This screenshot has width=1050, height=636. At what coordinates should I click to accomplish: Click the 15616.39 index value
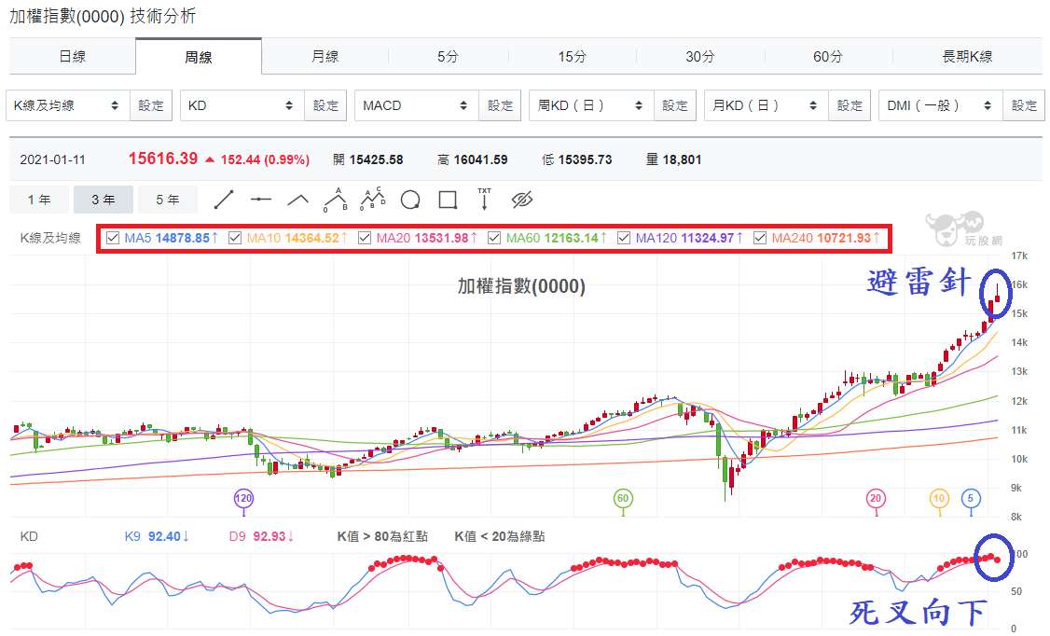[163, 159]
